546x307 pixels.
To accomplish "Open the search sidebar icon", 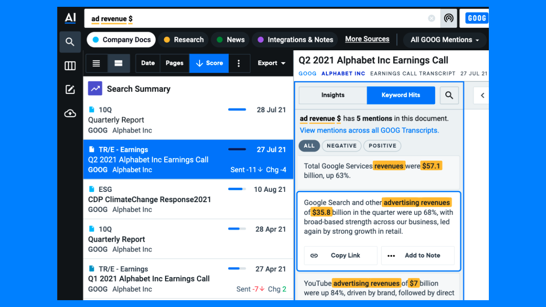I will (70, 42).
